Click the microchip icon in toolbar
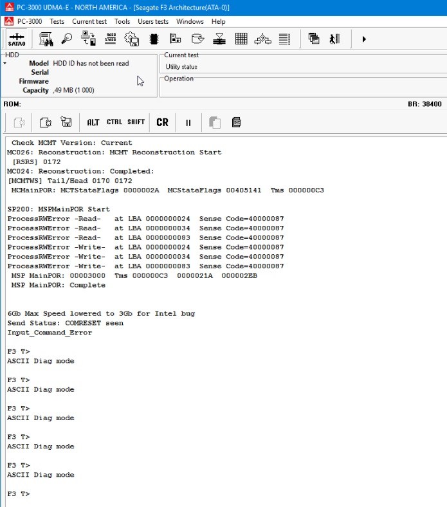The height and width of the screenshot is (507, 447). [x=154, y=39]
